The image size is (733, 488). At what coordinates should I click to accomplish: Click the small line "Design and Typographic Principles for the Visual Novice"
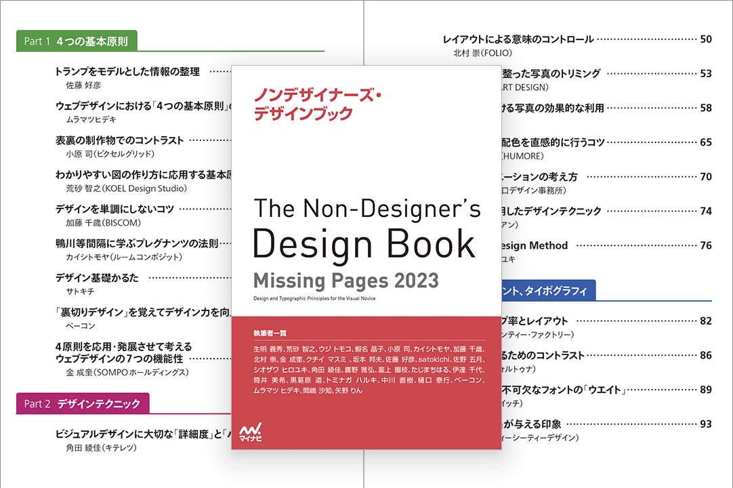[x=314, y=298]
